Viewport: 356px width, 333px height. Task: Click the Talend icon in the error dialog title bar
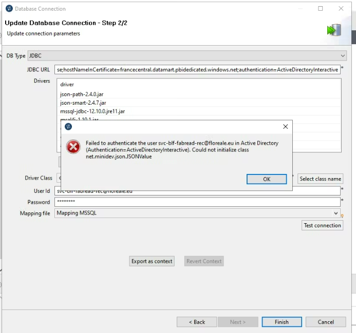coord(68,127)
